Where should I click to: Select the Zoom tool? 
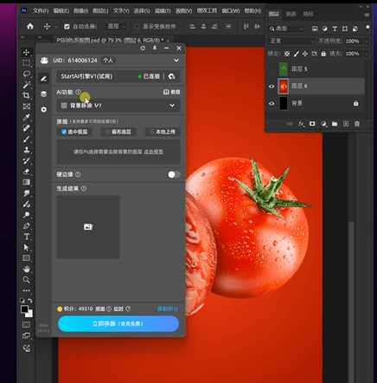tap(27, 280)
